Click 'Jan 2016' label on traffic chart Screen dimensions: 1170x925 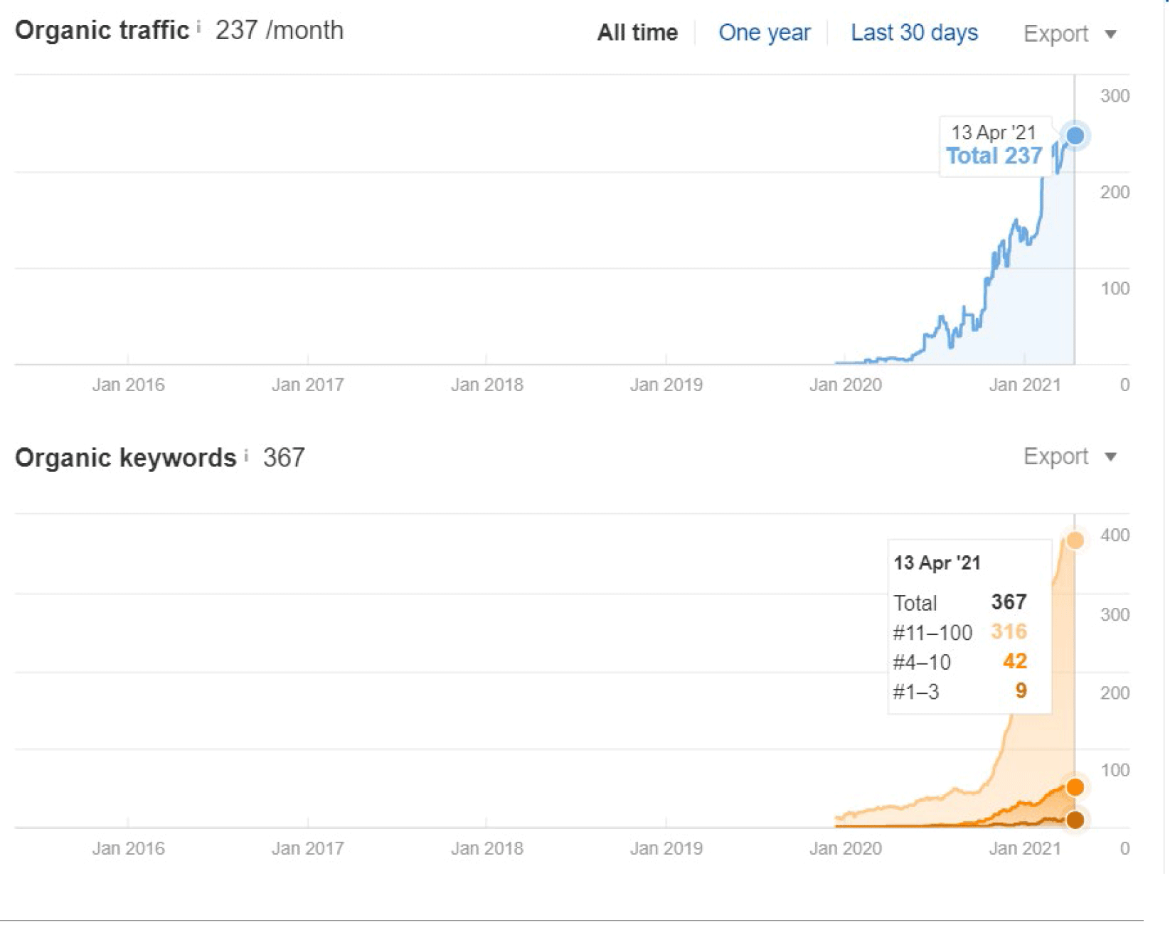click(x=128, y=385)
